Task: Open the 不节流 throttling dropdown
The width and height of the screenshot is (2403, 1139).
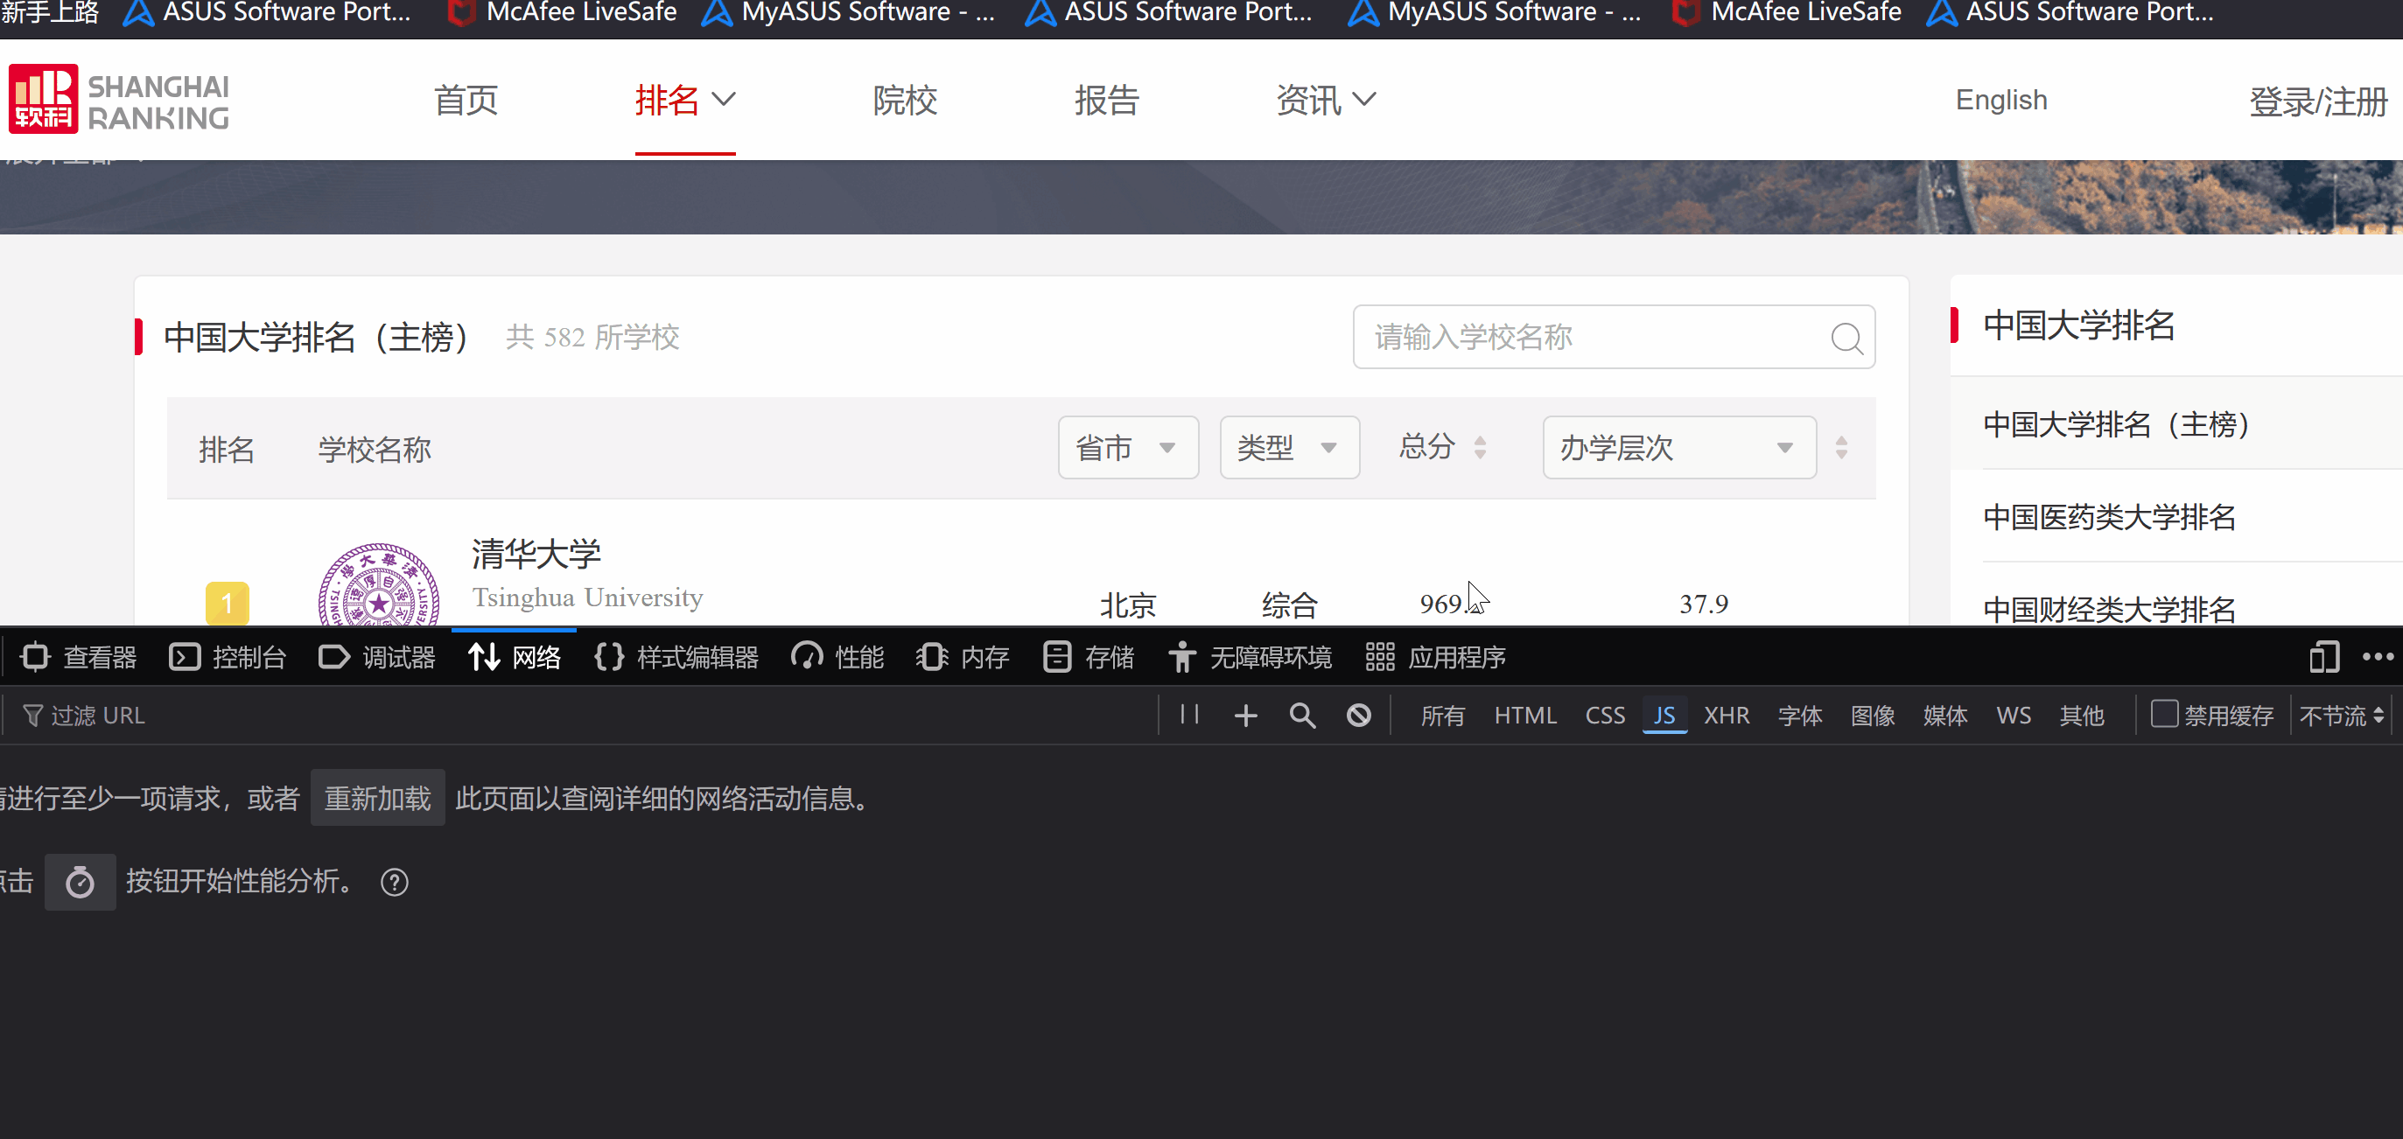Action: click(2342, 716)
